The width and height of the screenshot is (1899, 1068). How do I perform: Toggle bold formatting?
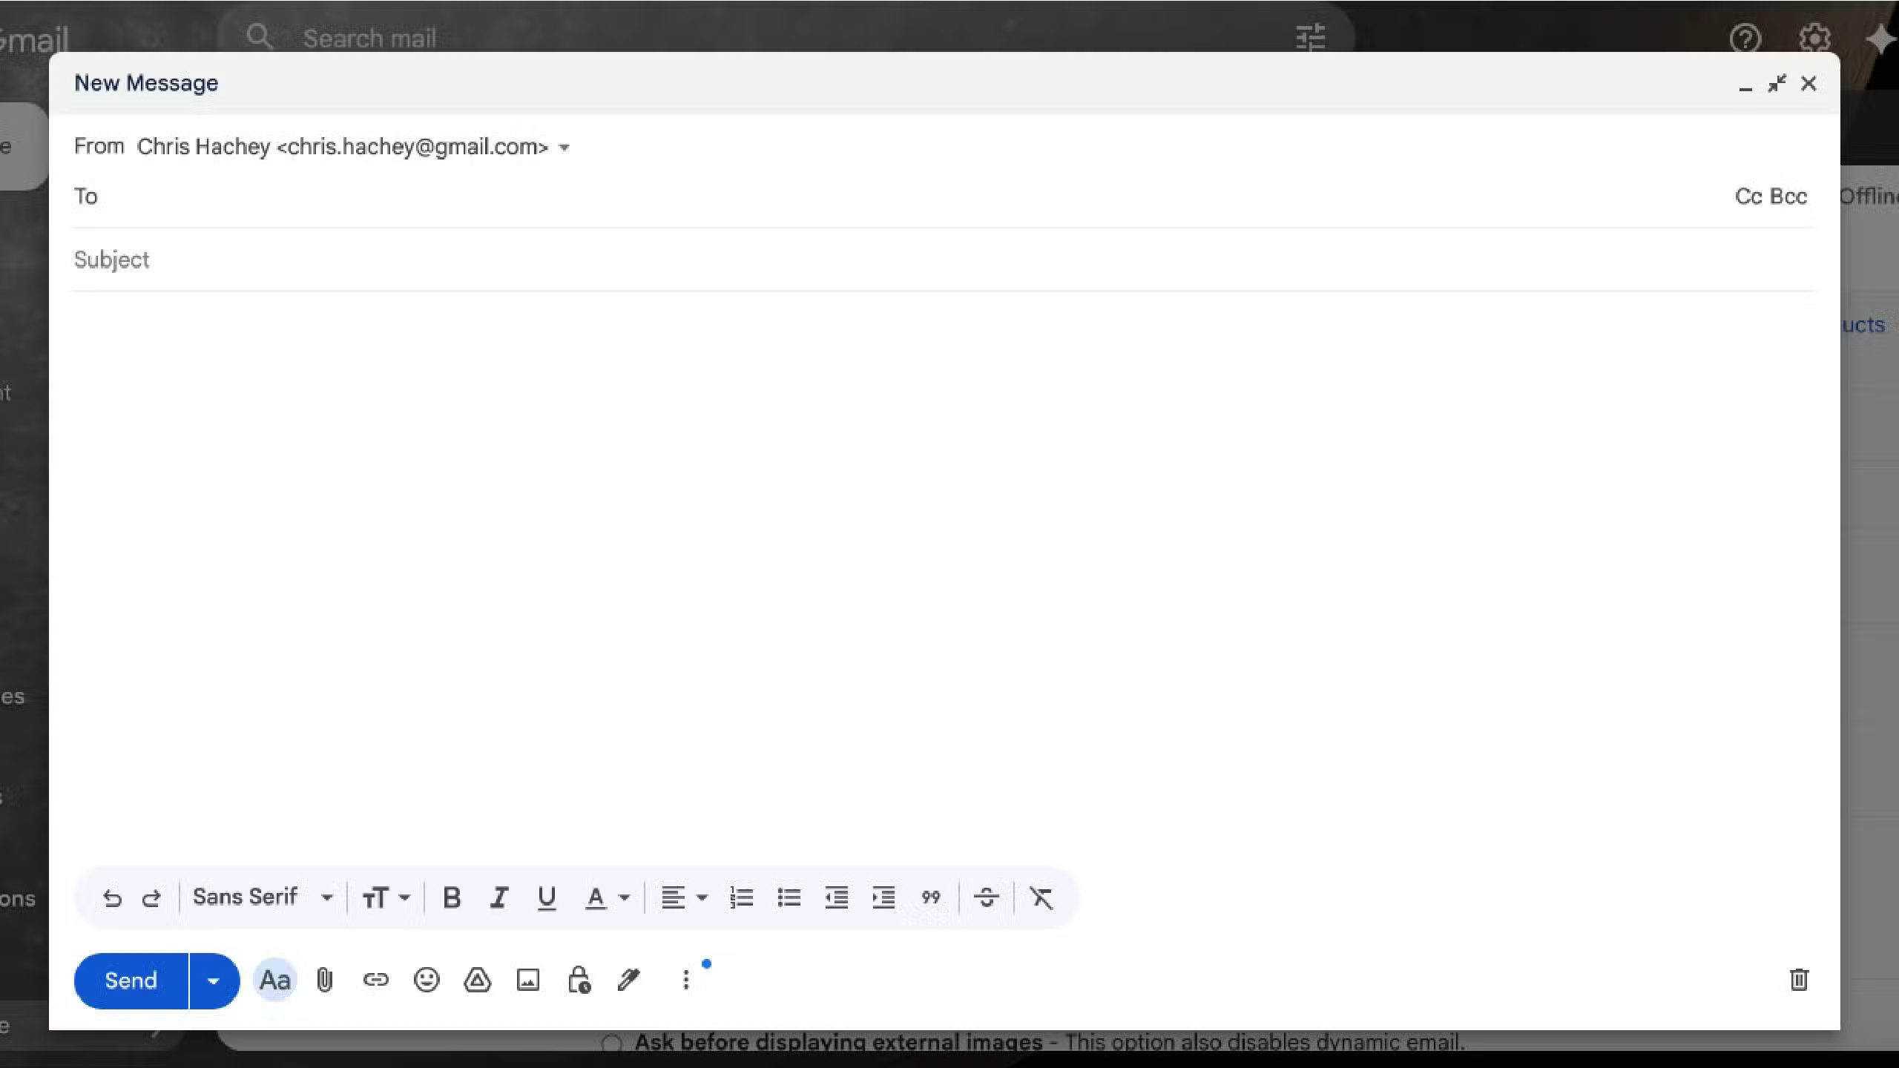pyautogui.click(x=451, y=898)
